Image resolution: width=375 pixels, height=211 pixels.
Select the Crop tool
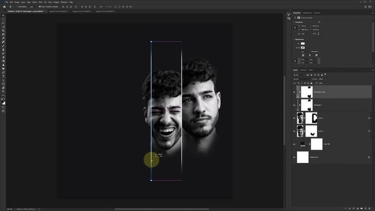pyautogui.click(x=4, y=30)
